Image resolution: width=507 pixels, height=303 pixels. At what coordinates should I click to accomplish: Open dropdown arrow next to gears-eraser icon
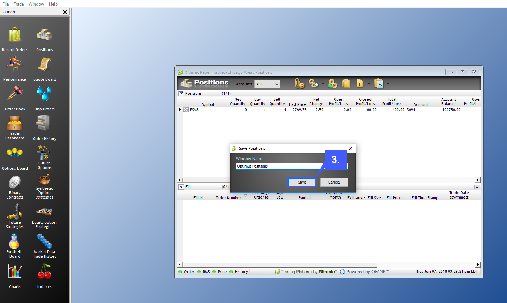[x=323, y=84]
